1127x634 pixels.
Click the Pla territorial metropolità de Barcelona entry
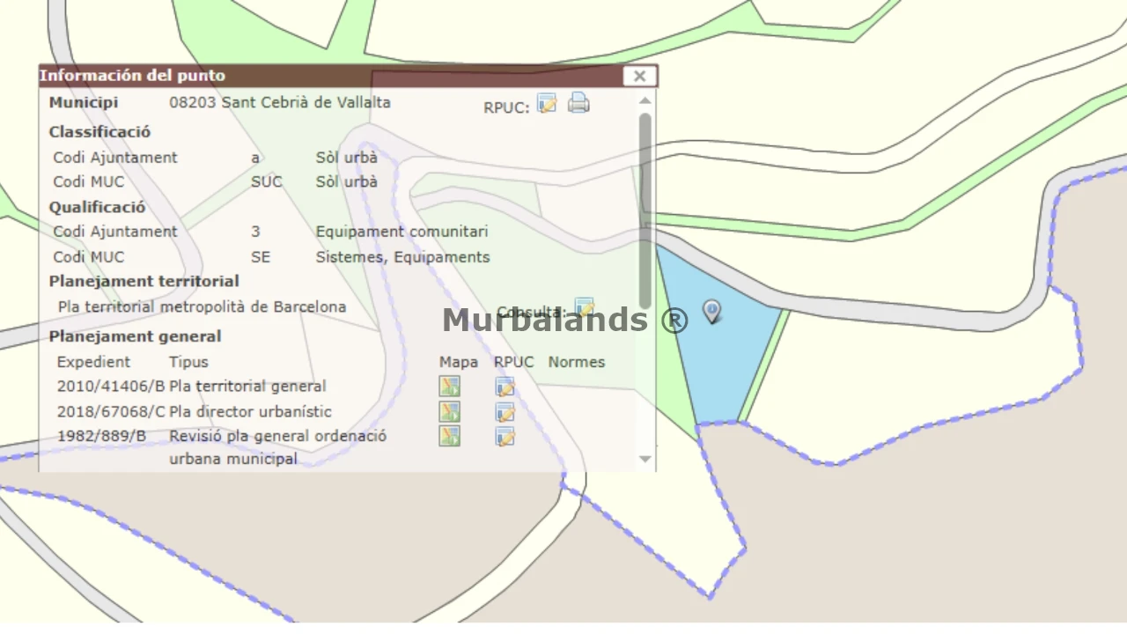pyautogui.click(x=202, y=307)
